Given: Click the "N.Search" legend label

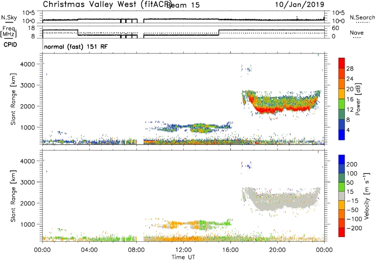Looking at the screenshot, I should click(x=362, y=17).
